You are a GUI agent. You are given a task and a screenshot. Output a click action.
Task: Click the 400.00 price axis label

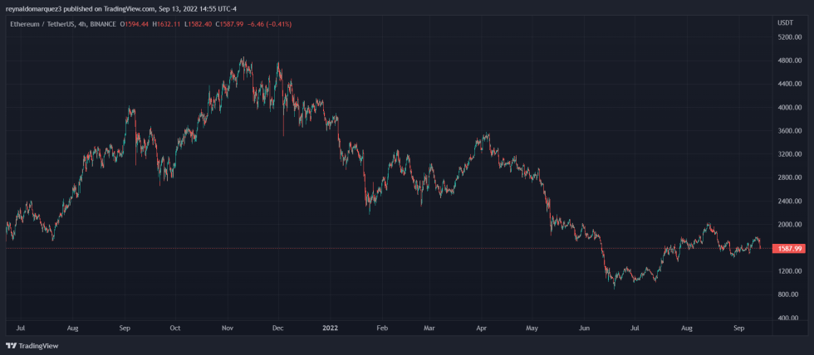pos(790,318)
